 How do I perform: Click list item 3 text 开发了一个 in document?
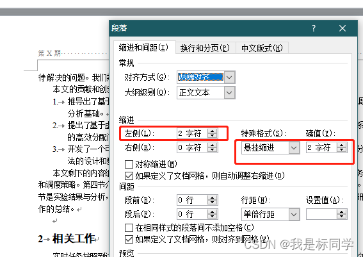[x=88, y=149]
